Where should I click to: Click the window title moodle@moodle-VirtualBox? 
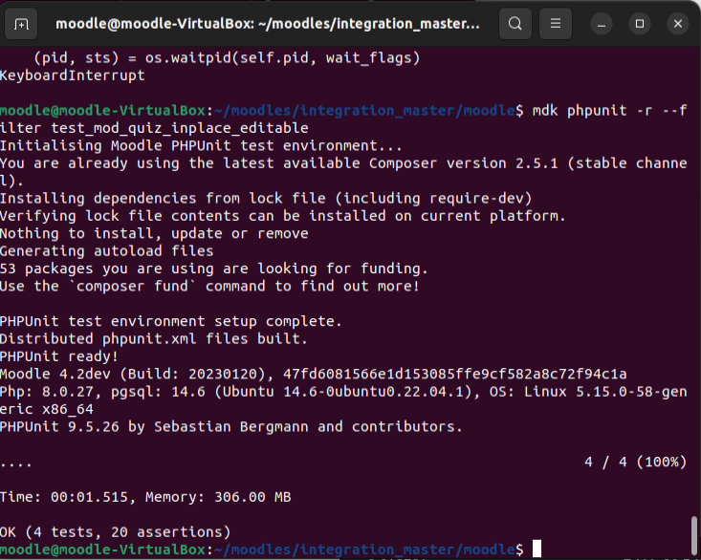(x=268, y=24)
